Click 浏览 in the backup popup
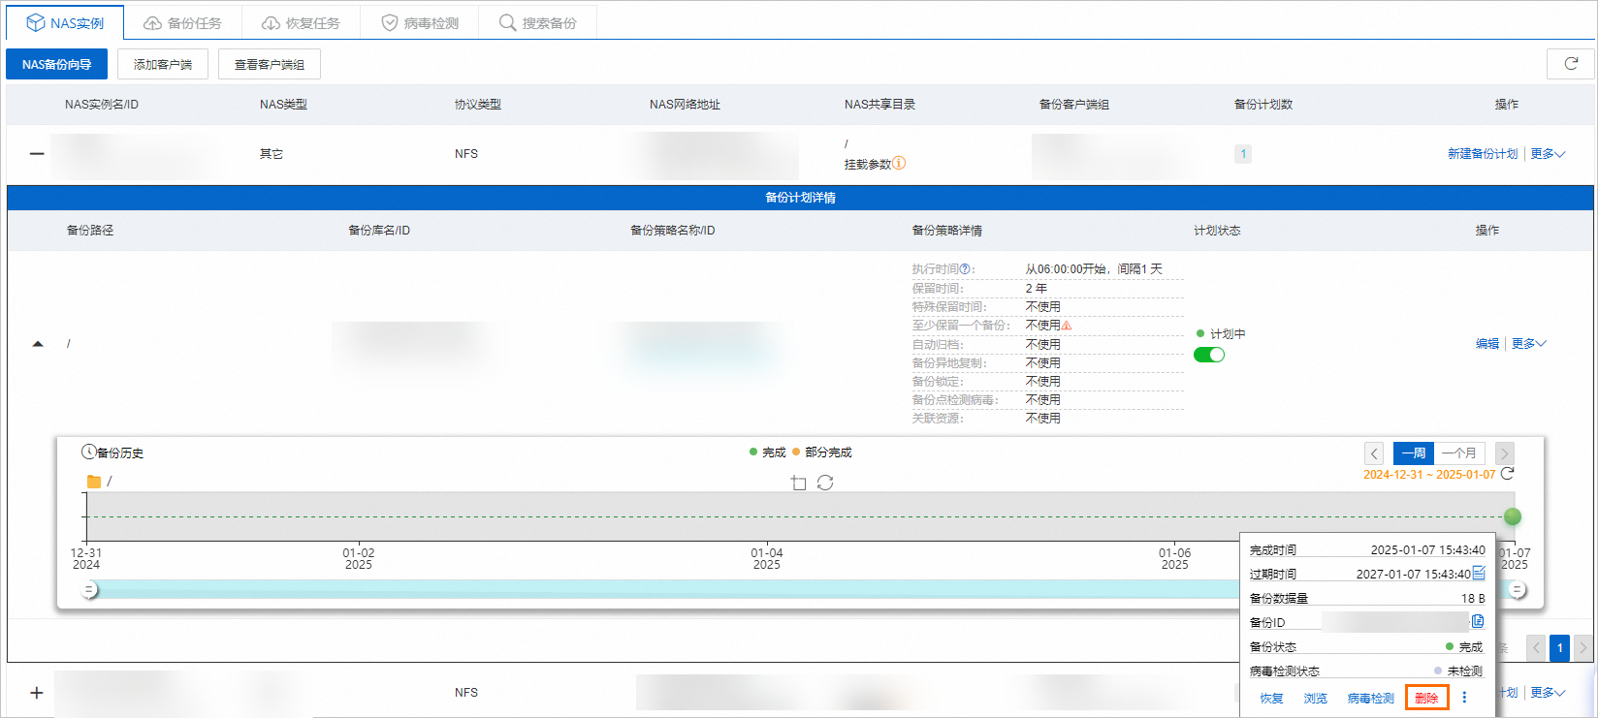Viewport: 1598px width, 718px height. pyautogui.click(x=1315, y=699)
